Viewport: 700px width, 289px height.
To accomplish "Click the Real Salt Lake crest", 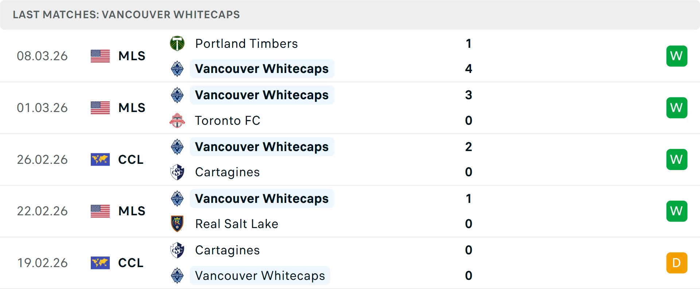I will click(x=178, y=224).
